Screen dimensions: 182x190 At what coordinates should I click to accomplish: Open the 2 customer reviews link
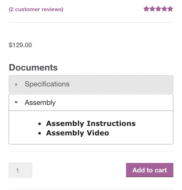click(36, 9)
